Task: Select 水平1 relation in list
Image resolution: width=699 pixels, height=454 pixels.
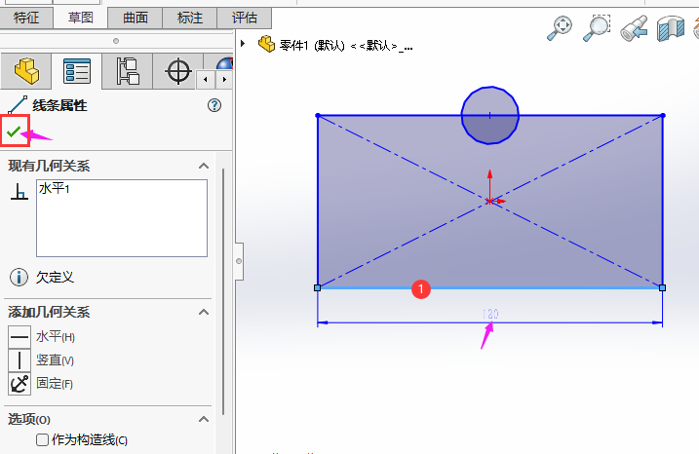Action: tap(55, 189)
